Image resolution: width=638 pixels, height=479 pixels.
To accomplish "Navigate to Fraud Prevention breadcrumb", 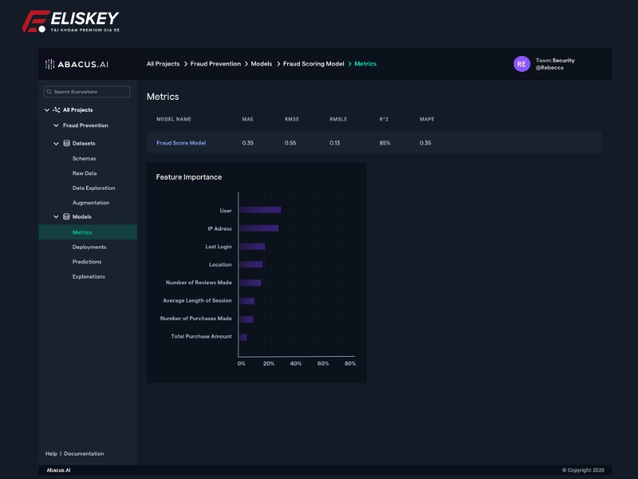I will pos(215,64).
